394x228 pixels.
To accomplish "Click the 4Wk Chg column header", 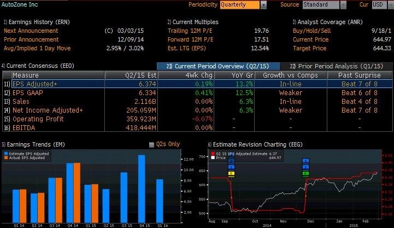I will (x=186, y=75).
